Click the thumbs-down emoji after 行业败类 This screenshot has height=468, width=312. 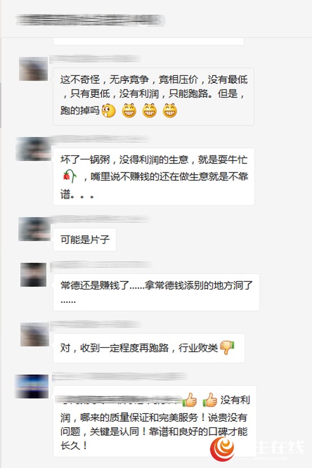tap(227, 347)
